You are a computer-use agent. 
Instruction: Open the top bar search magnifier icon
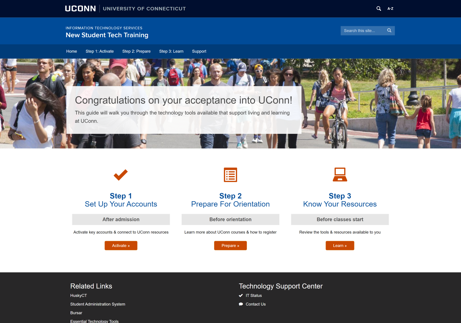point(379,9)
